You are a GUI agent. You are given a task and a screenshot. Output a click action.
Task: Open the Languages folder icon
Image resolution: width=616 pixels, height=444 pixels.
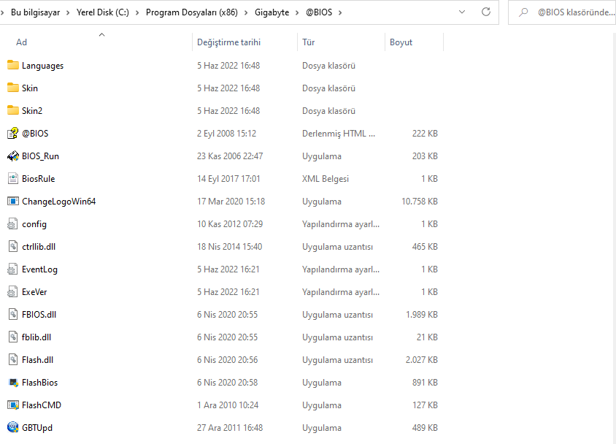(13, 65)
